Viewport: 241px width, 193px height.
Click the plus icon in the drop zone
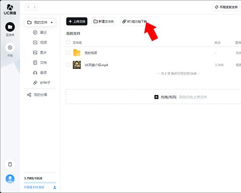pos(156,97)
